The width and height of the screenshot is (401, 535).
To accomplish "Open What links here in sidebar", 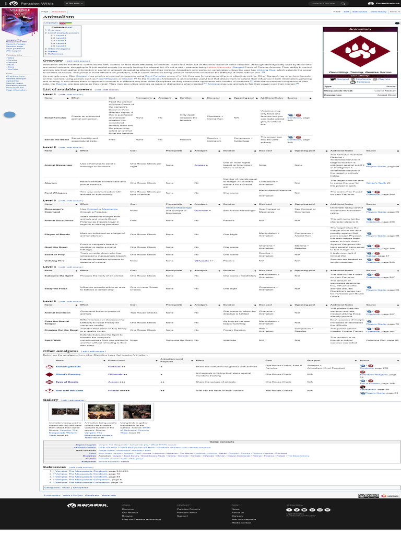I will click(x=15, y=76).
